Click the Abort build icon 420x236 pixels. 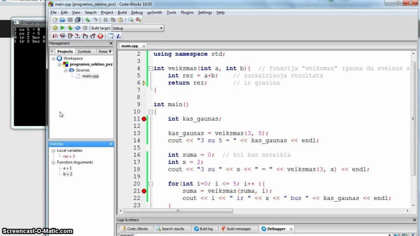pyautogui.click(x=85, y=28)
